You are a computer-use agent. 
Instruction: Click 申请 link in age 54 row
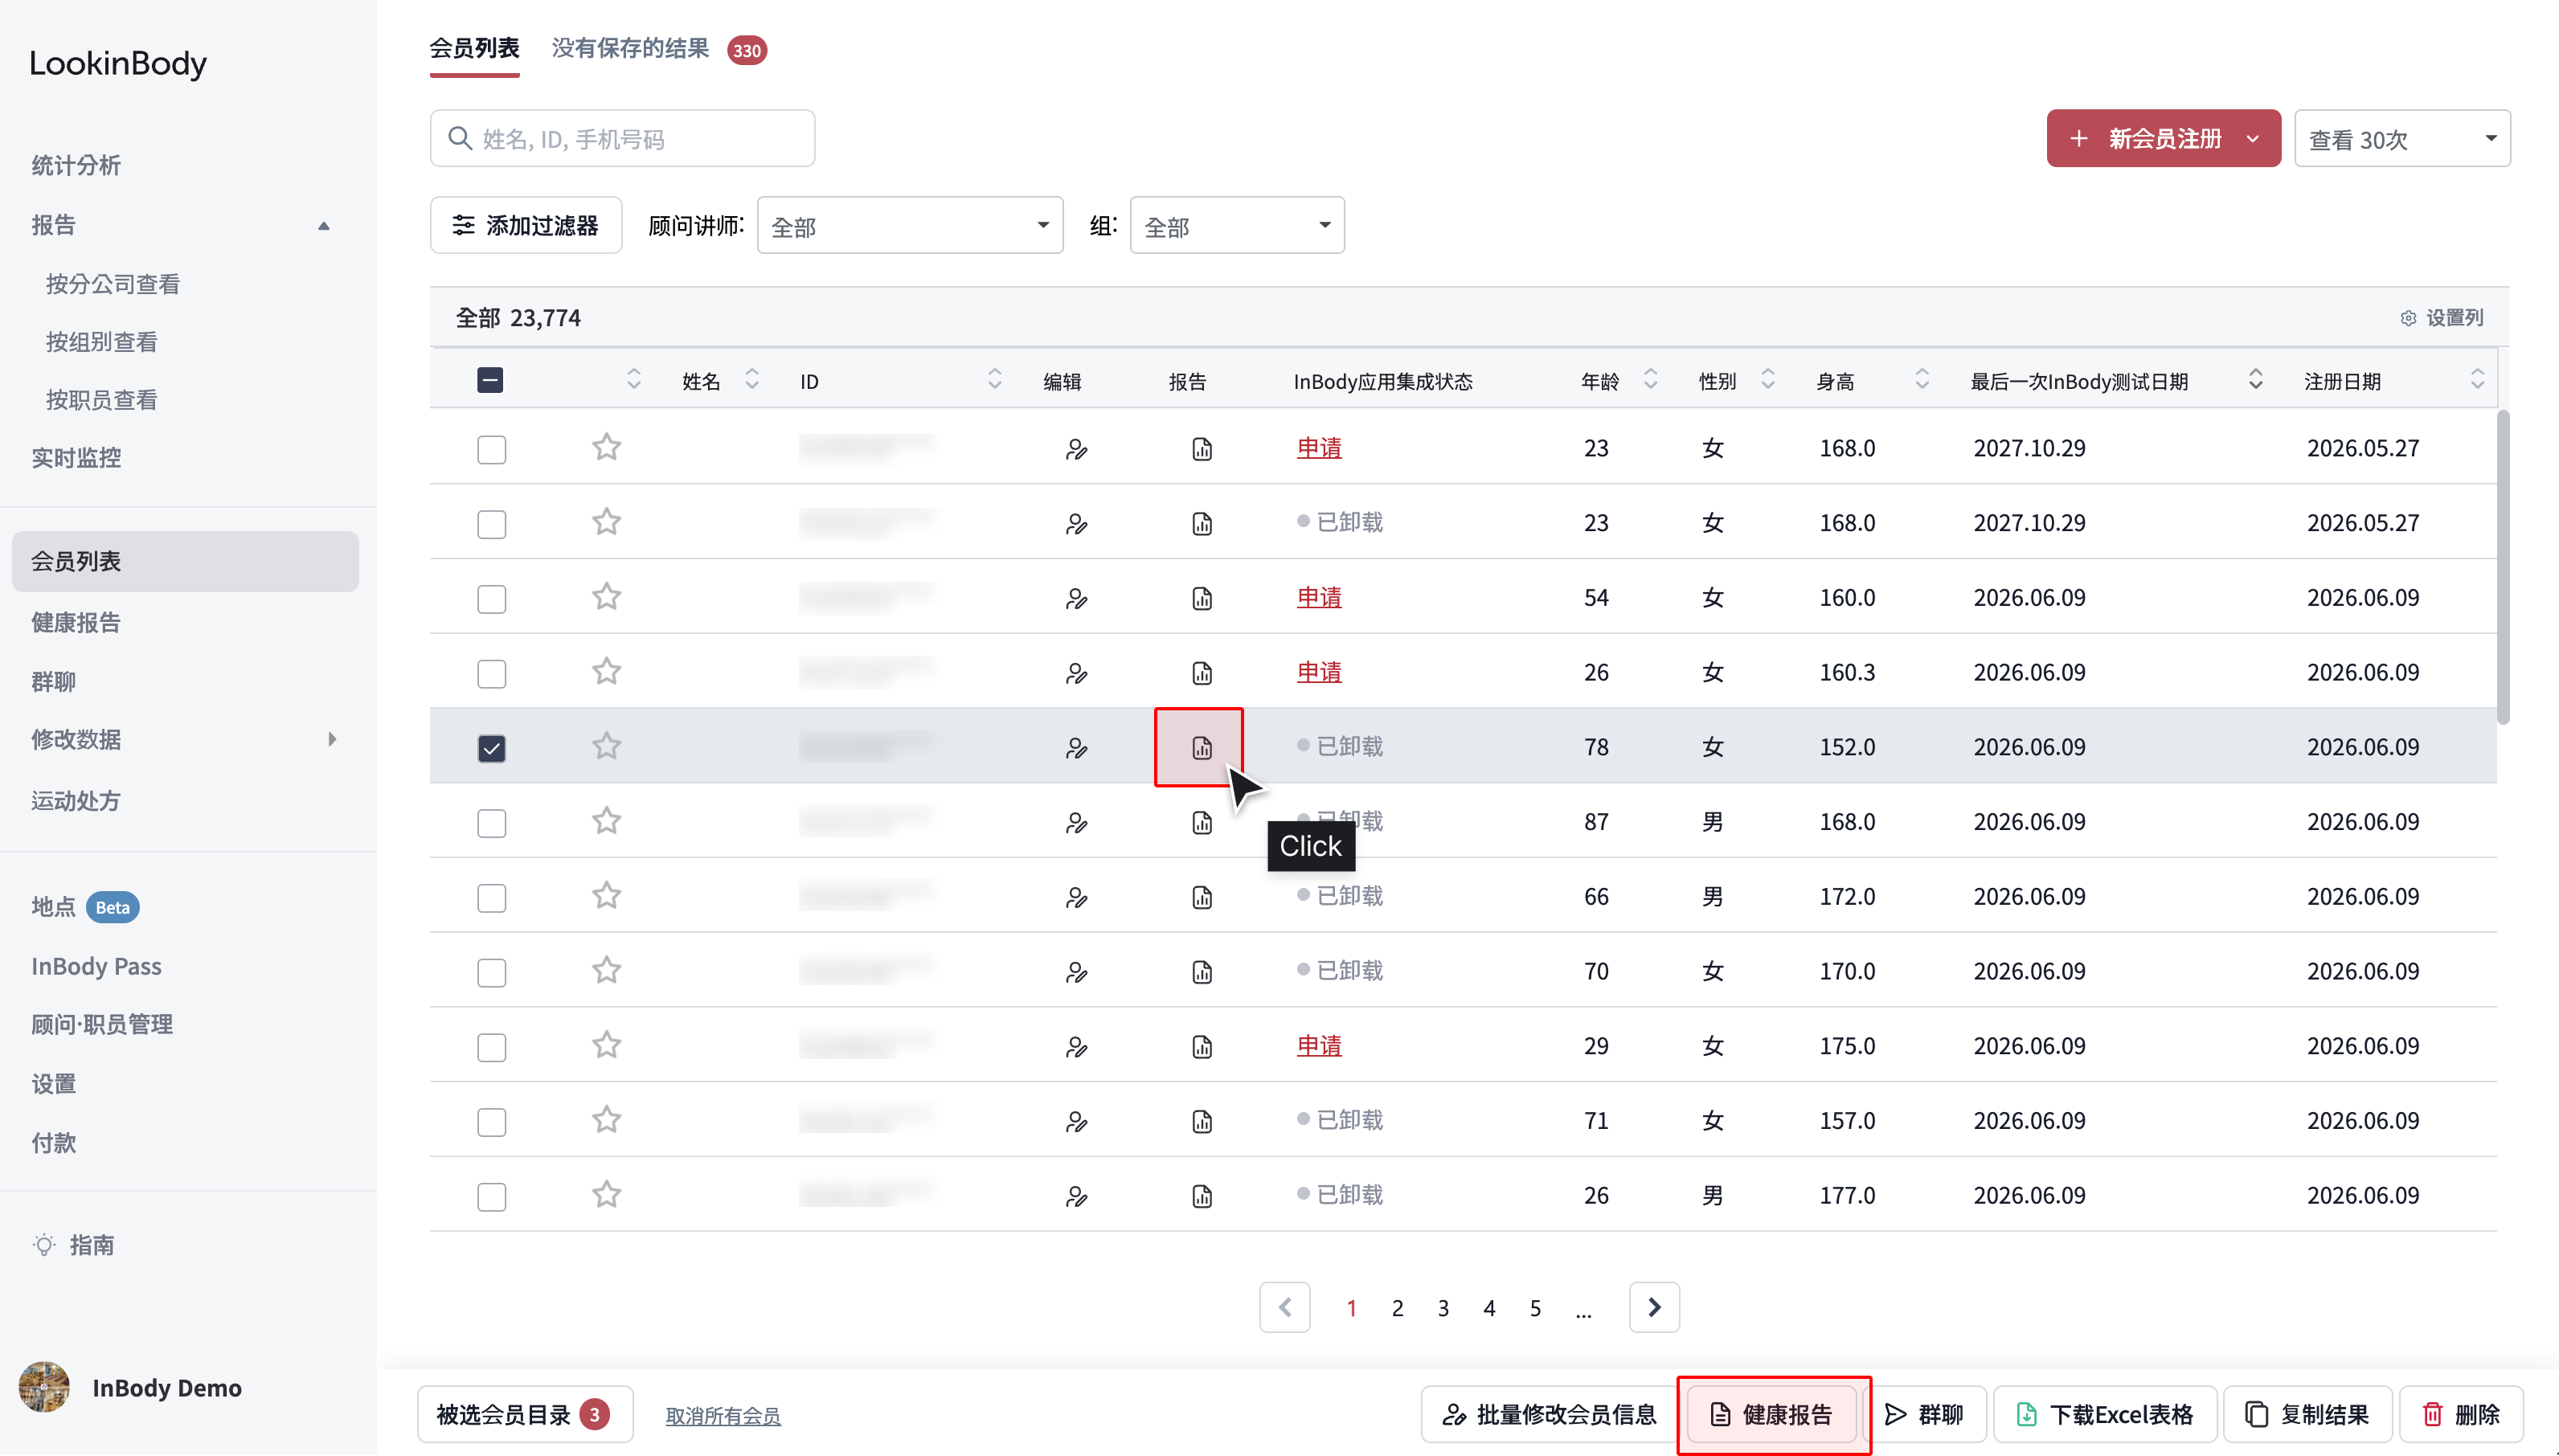click(x=1319, y=597)
